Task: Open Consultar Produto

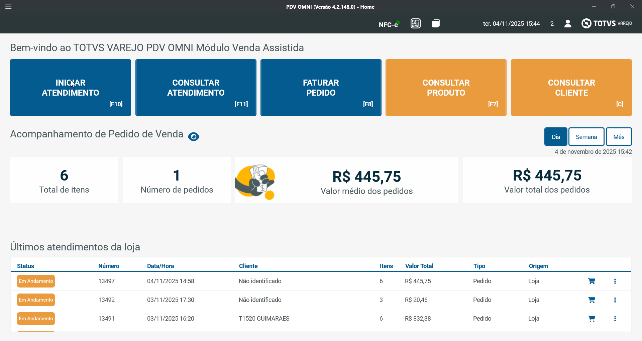Action: coord(446,88)
